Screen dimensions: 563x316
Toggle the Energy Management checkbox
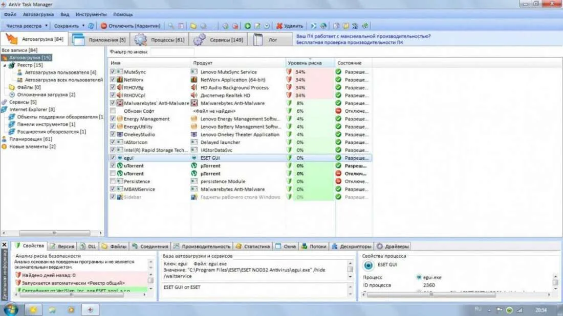pyautogui.click(x=113, y=118)
